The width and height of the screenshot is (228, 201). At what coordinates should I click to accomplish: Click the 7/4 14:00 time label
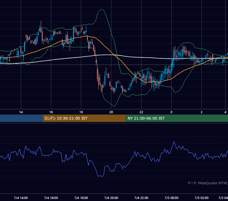[21, 198]
